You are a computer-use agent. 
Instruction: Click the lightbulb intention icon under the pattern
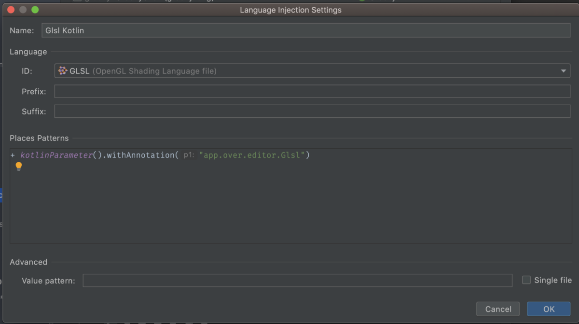(18, 166)
